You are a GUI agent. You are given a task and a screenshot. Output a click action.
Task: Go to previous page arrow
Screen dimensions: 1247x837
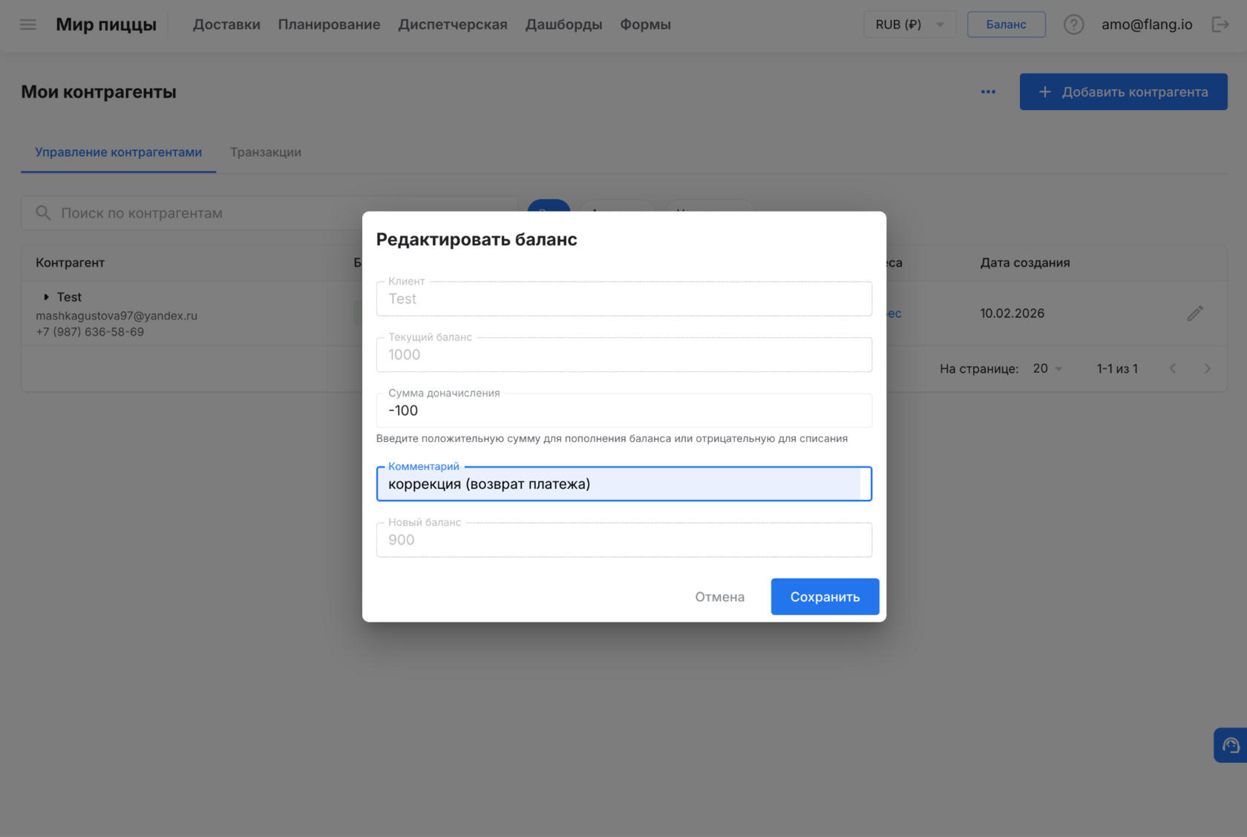[1173, 368]
